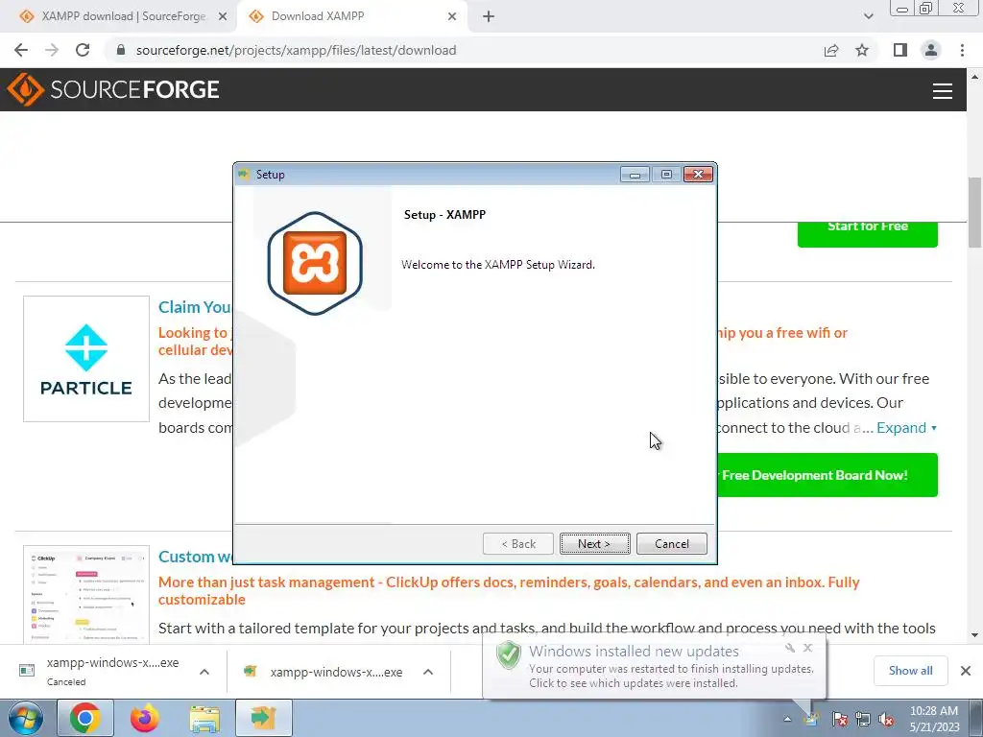Image resolution: width=983 pixels, height=737 pixels.
Task: Open the Windows Start menu
Action: click(x=26, y=719)
